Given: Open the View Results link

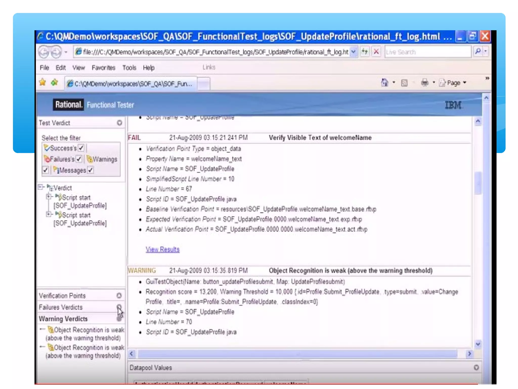Looking at the screenshot, I should [x=162, y=249].
